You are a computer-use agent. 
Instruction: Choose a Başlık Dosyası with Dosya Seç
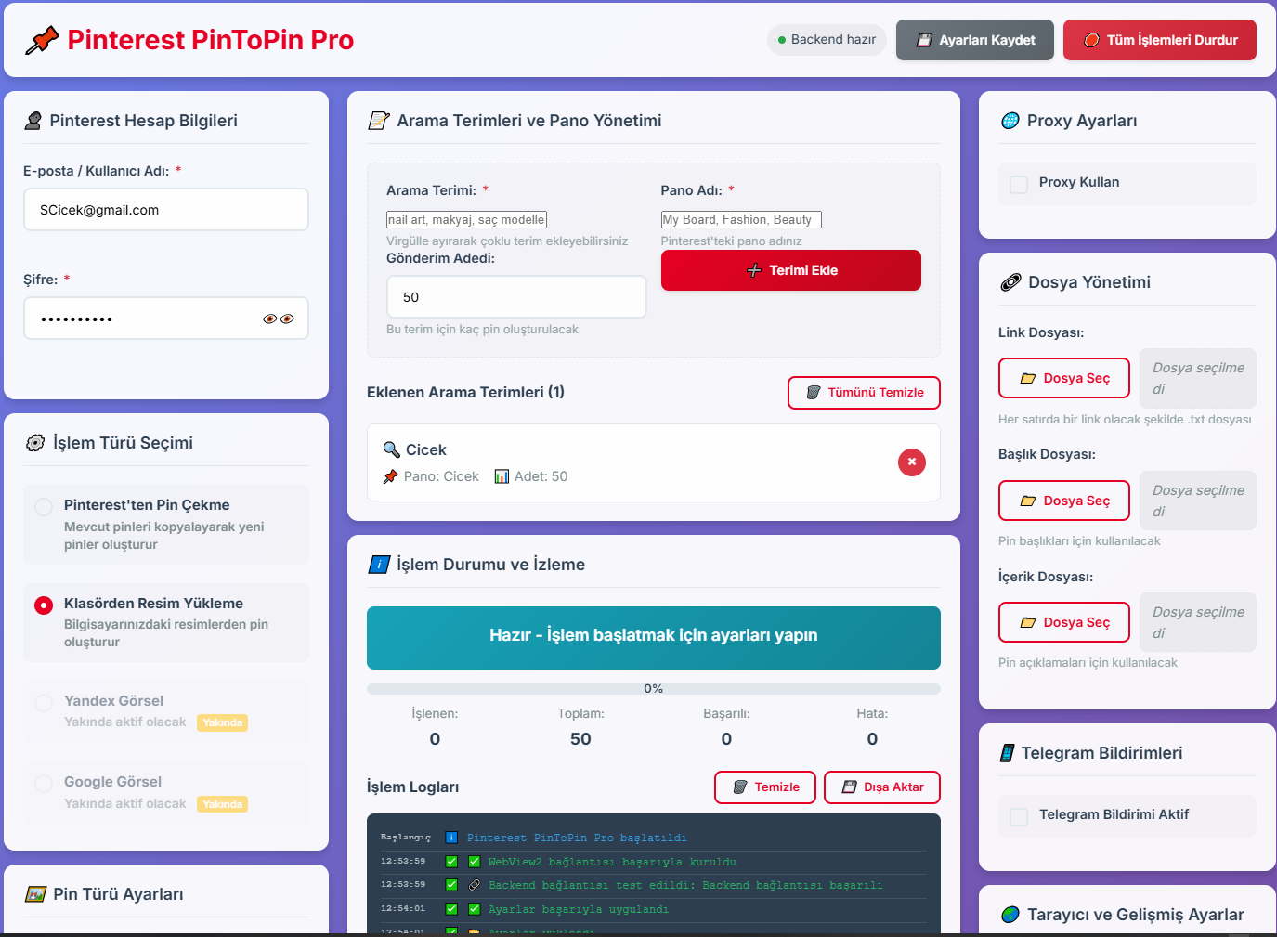(x=1064, y=501)
